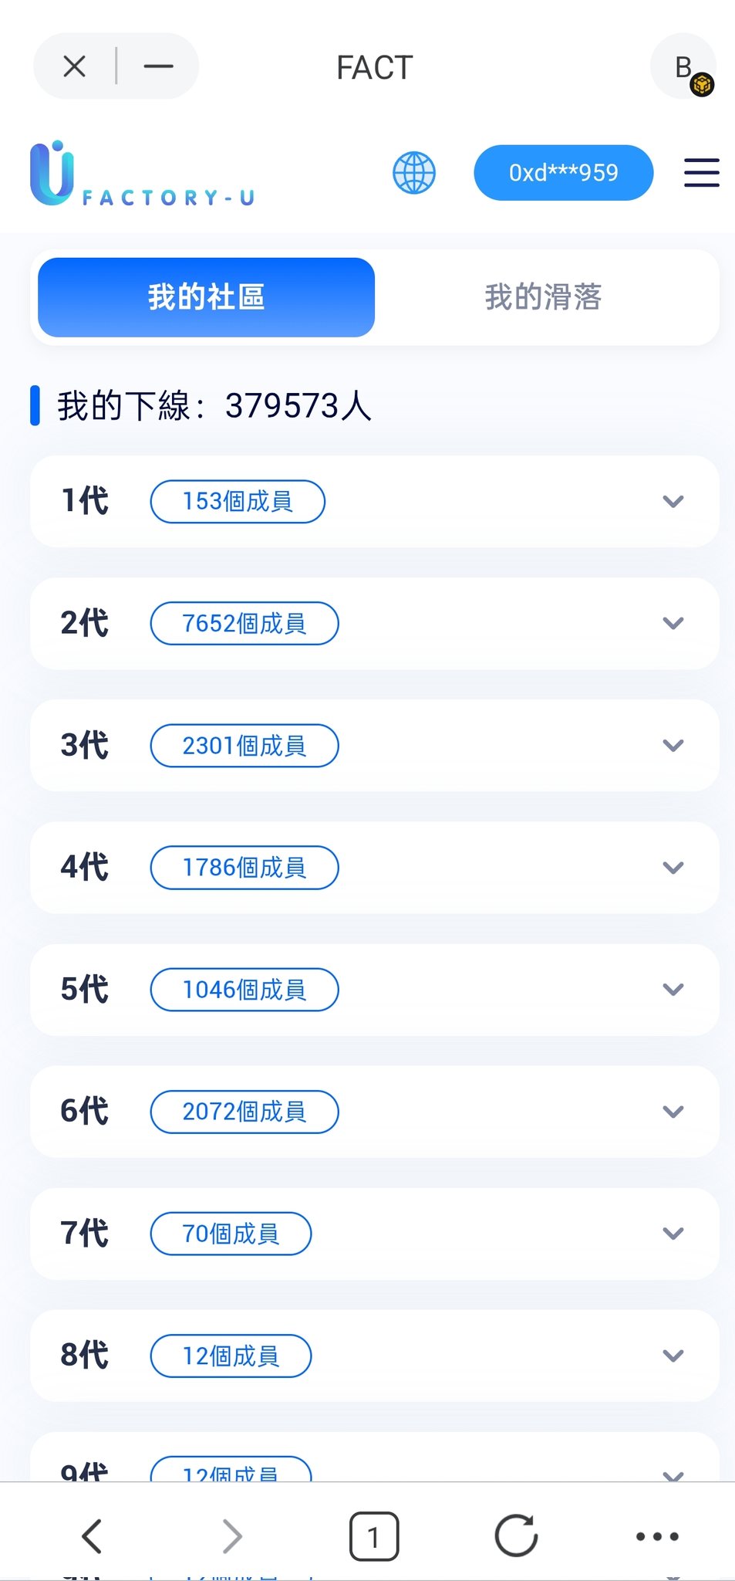This screenshot has width=735, height=1581.
Task: Tap the minimize dash icon
Action: 158,66
